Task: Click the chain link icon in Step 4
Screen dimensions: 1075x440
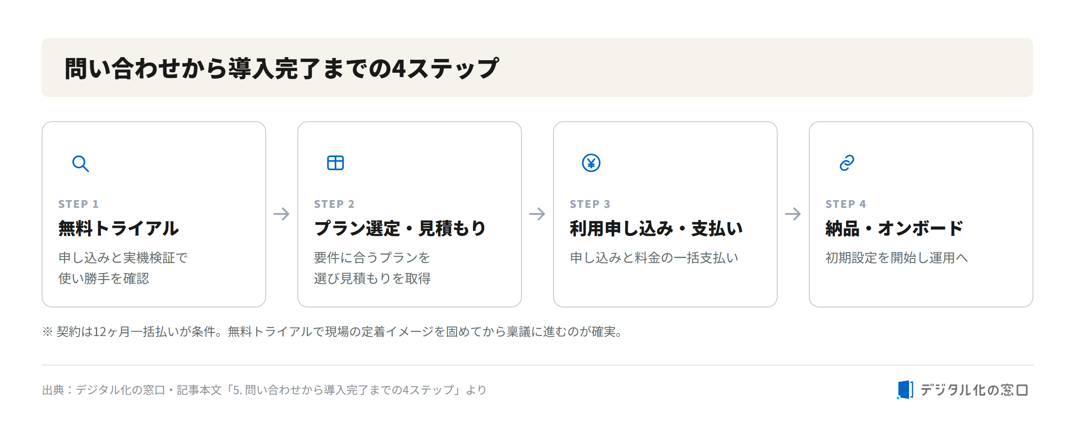Action: tap(847, 163)
